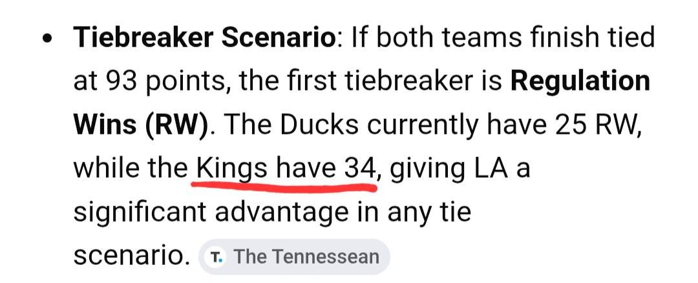The width and height of the screenshot is (698, 283).
Task: Click the underlined "Kings have 34" text
Action: pos(285,168)
